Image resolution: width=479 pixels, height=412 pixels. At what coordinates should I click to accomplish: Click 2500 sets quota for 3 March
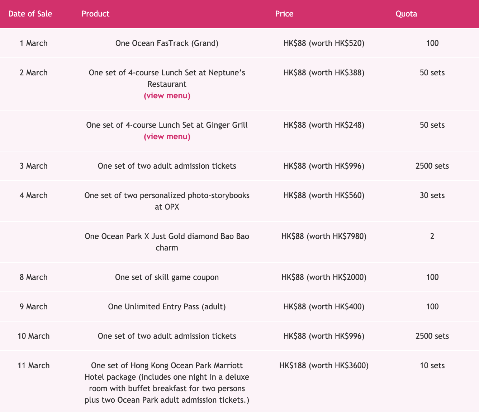click(x=432, y=166)
